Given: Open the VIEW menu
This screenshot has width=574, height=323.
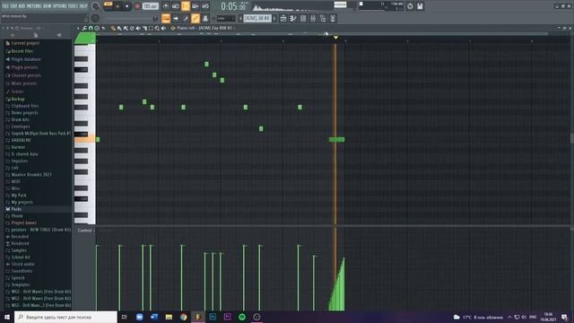Looking at the screenshot, I should click(x=48, y=6).
